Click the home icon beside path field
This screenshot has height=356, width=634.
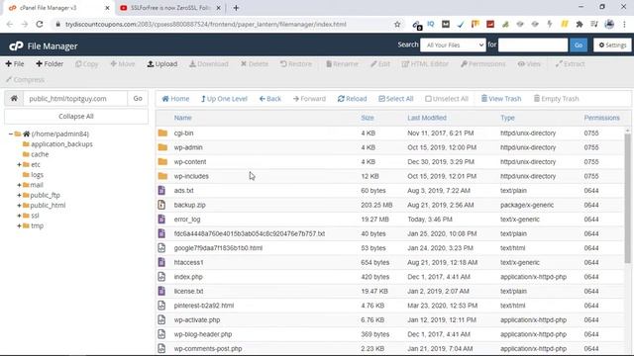tap(14, 99)
